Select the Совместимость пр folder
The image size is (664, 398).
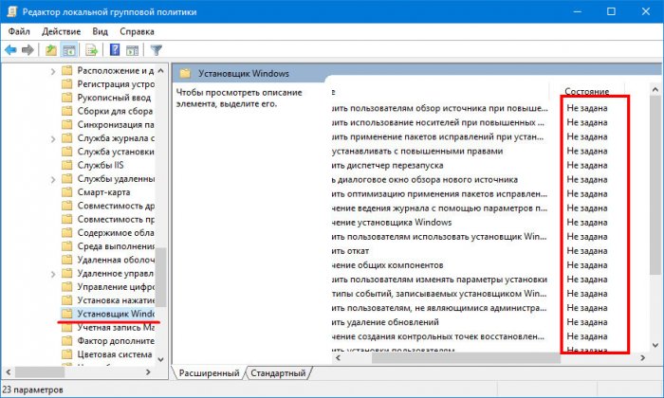coord(108,219)
